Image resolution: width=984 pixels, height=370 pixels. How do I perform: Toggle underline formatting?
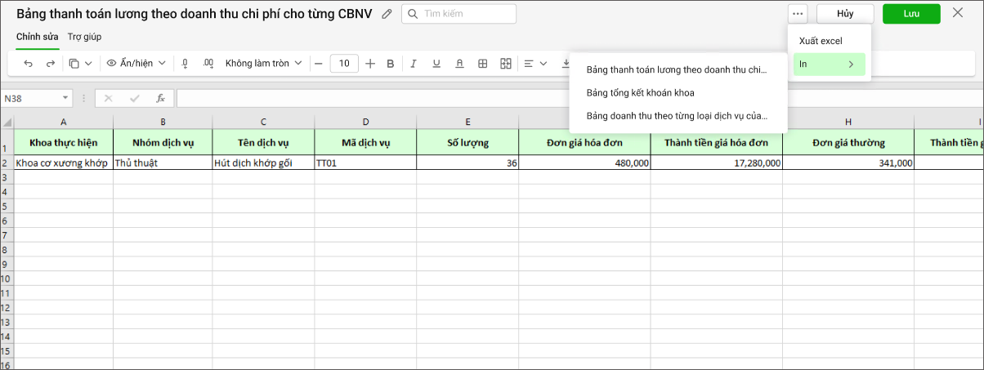(x=436, y=64)
